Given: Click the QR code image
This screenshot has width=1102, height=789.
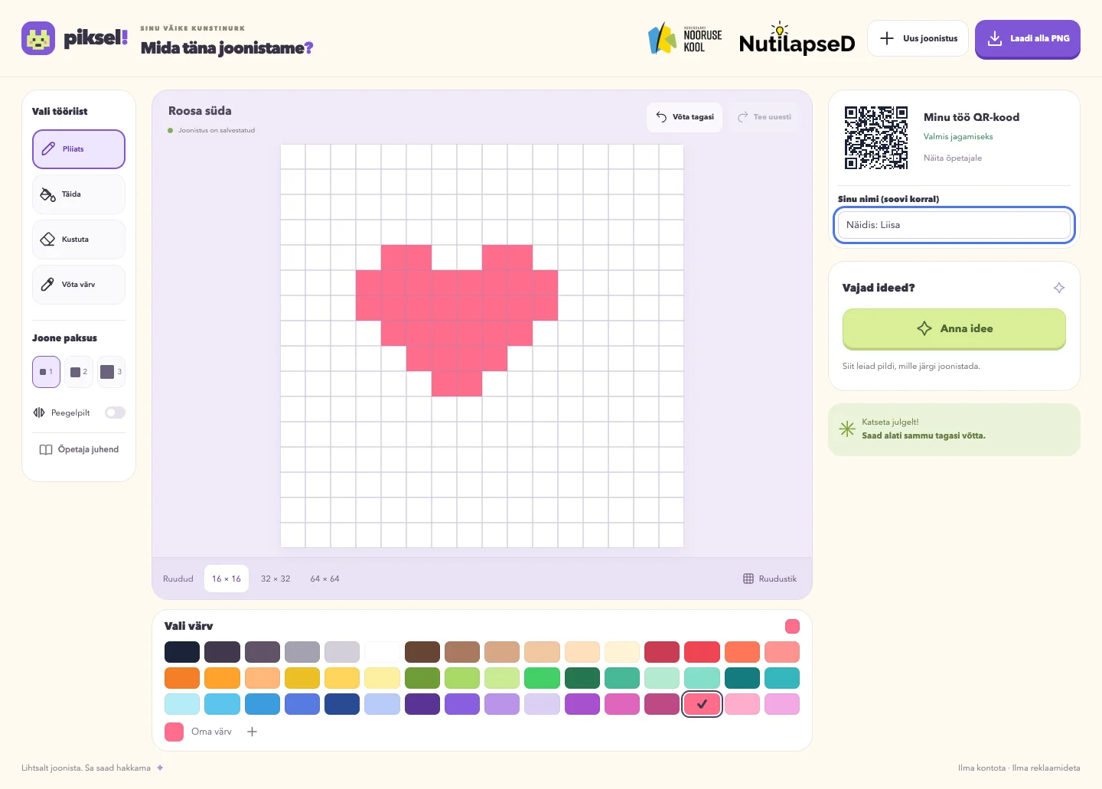Looking at the screenshot, I should (876, 138).
